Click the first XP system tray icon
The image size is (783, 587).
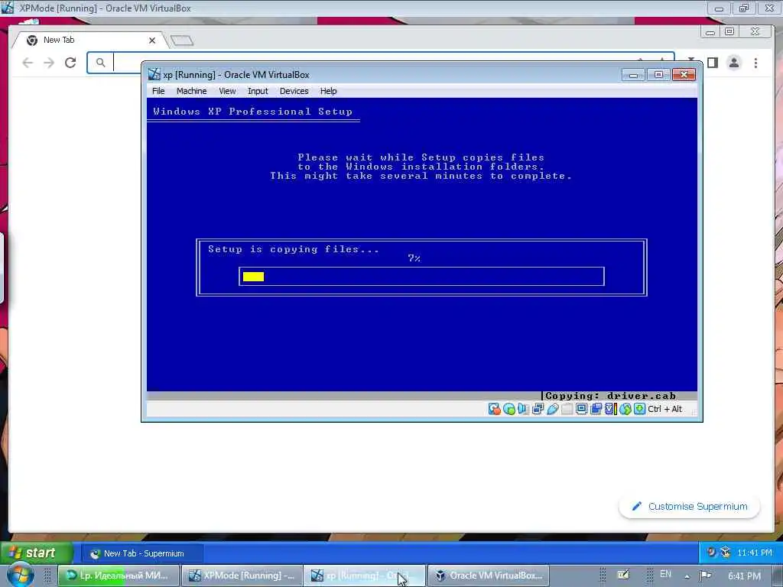click(712, 552)
